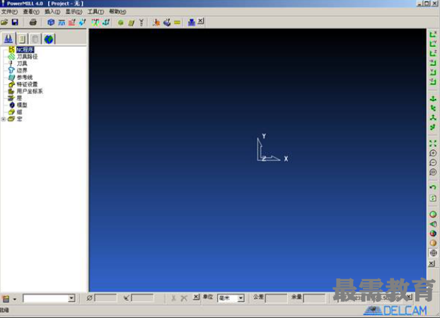Click the zoom out magnifier icon
Image resolution: width=440 pixels, height=318 pixels.
point(433,163)
